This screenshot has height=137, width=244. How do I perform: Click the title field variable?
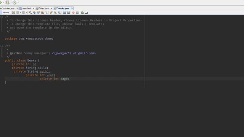[42, 68]
